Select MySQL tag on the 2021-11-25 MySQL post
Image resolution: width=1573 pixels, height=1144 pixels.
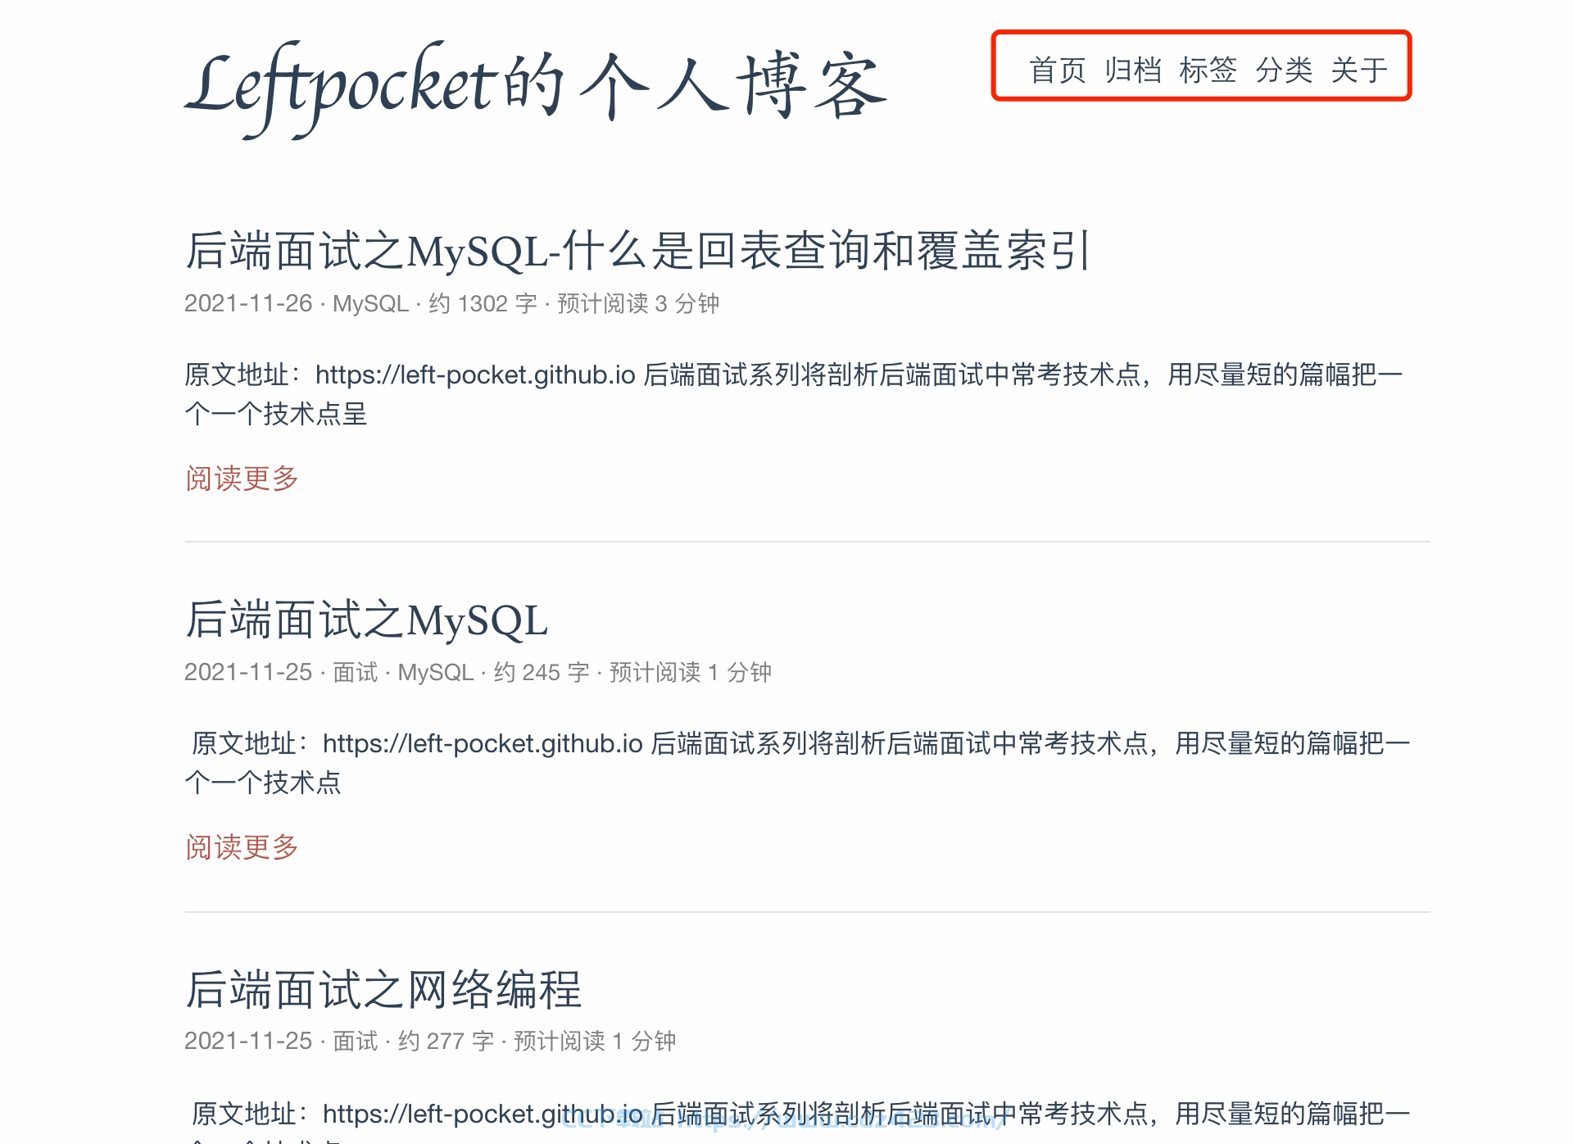coord(436,672)
